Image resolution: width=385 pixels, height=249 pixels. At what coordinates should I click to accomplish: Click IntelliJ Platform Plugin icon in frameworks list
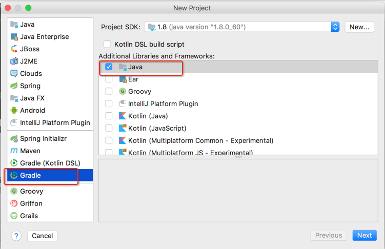pyautogui.click(x=123, y=103)
